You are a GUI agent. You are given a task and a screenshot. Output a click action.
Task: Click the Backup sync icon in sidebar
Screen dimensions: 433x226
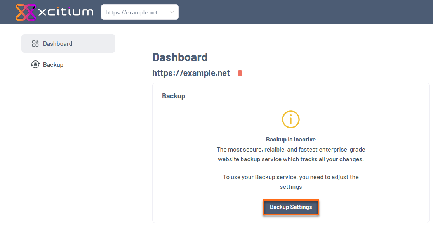click(35, 64)
